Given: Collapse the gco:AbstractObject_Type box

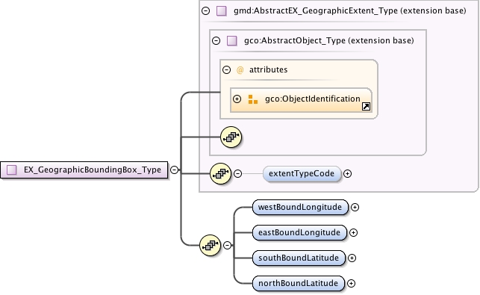Looking at the screenshot, I should click(x=216, y=41).
